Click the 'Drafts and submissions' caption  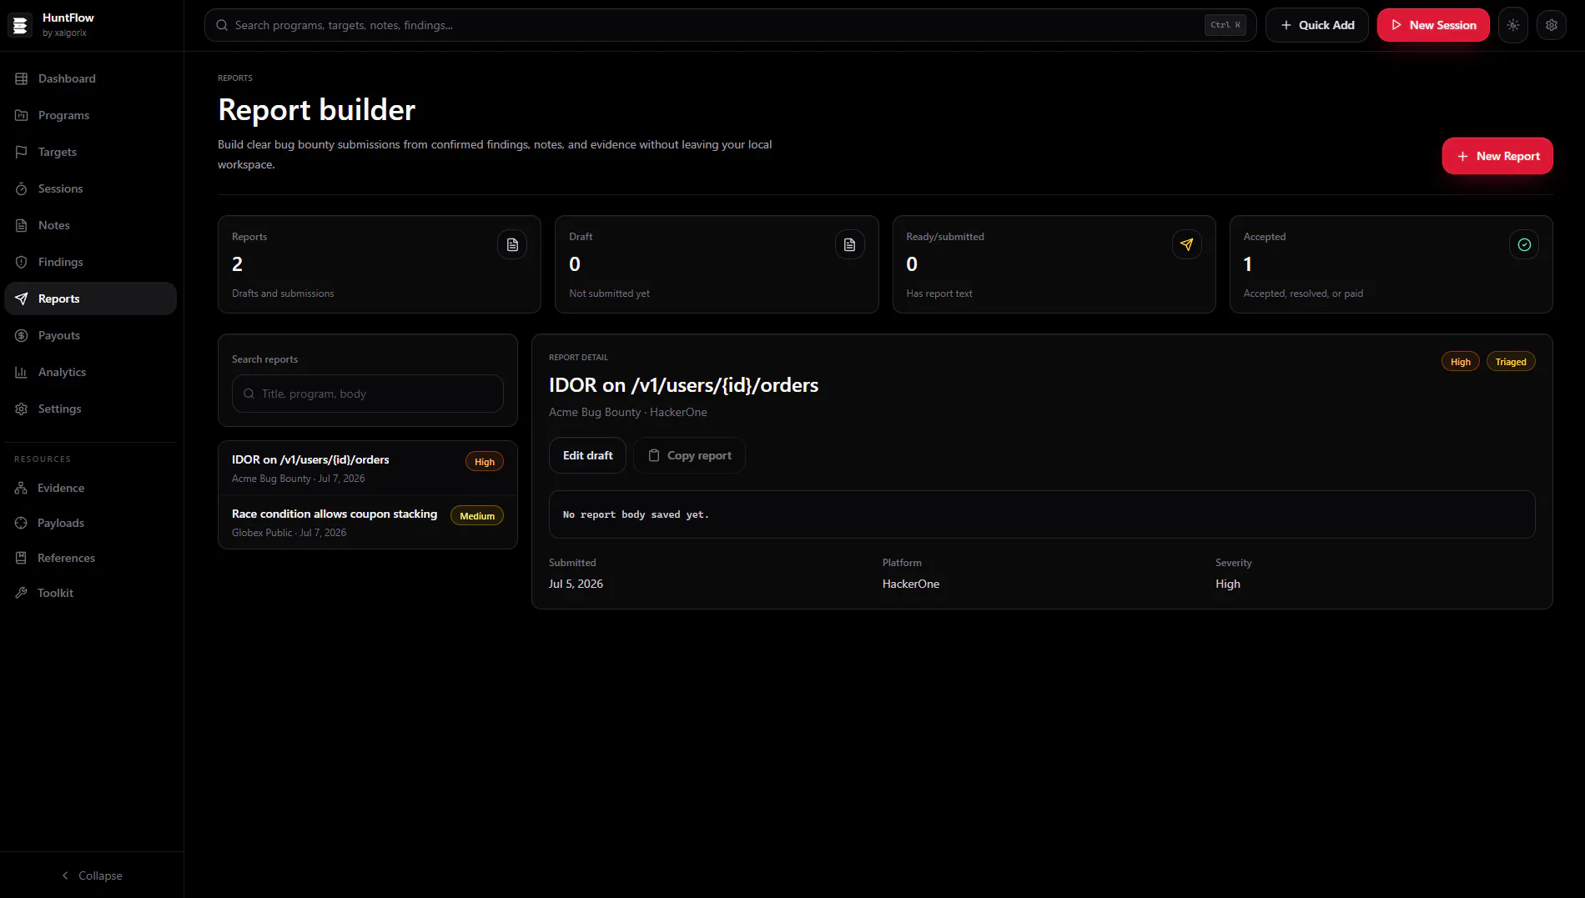coord(283,293)
